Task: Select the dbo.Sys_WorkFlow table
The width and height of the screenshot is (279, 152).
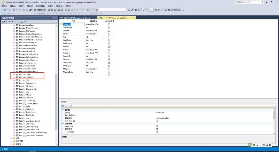Action: click(27, 124)
